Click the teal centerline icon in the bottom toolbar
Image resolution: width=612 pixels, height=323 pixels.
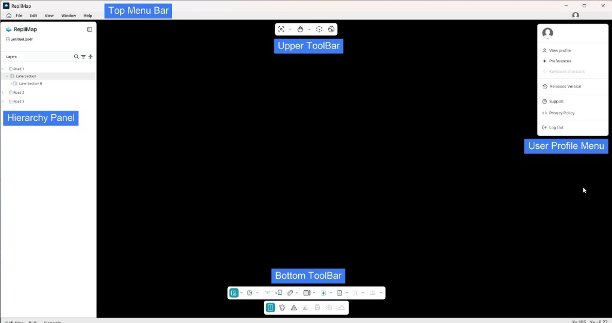point(323,293)
